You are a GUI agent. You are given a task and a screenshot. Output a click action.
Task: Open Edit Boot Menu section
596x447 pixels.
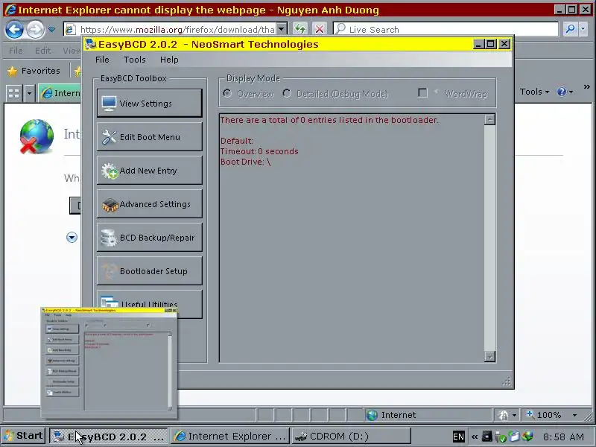click(150, 137)
